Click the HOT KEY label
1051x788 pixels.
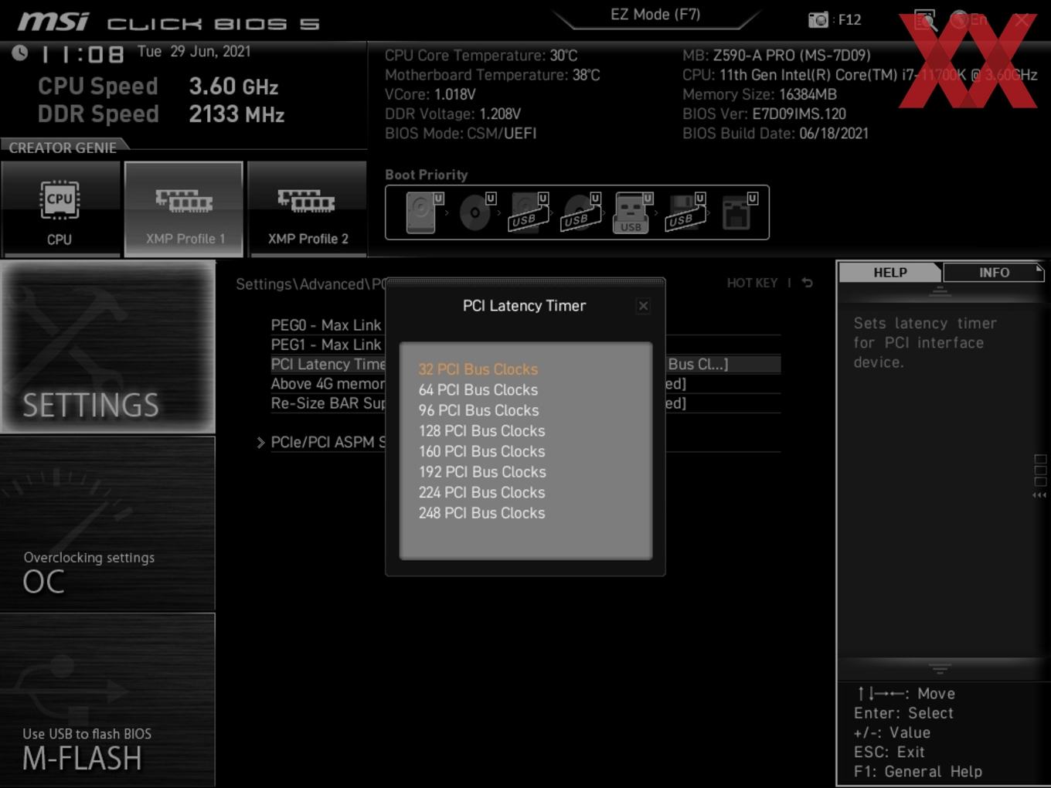click(x=752, y=284)
